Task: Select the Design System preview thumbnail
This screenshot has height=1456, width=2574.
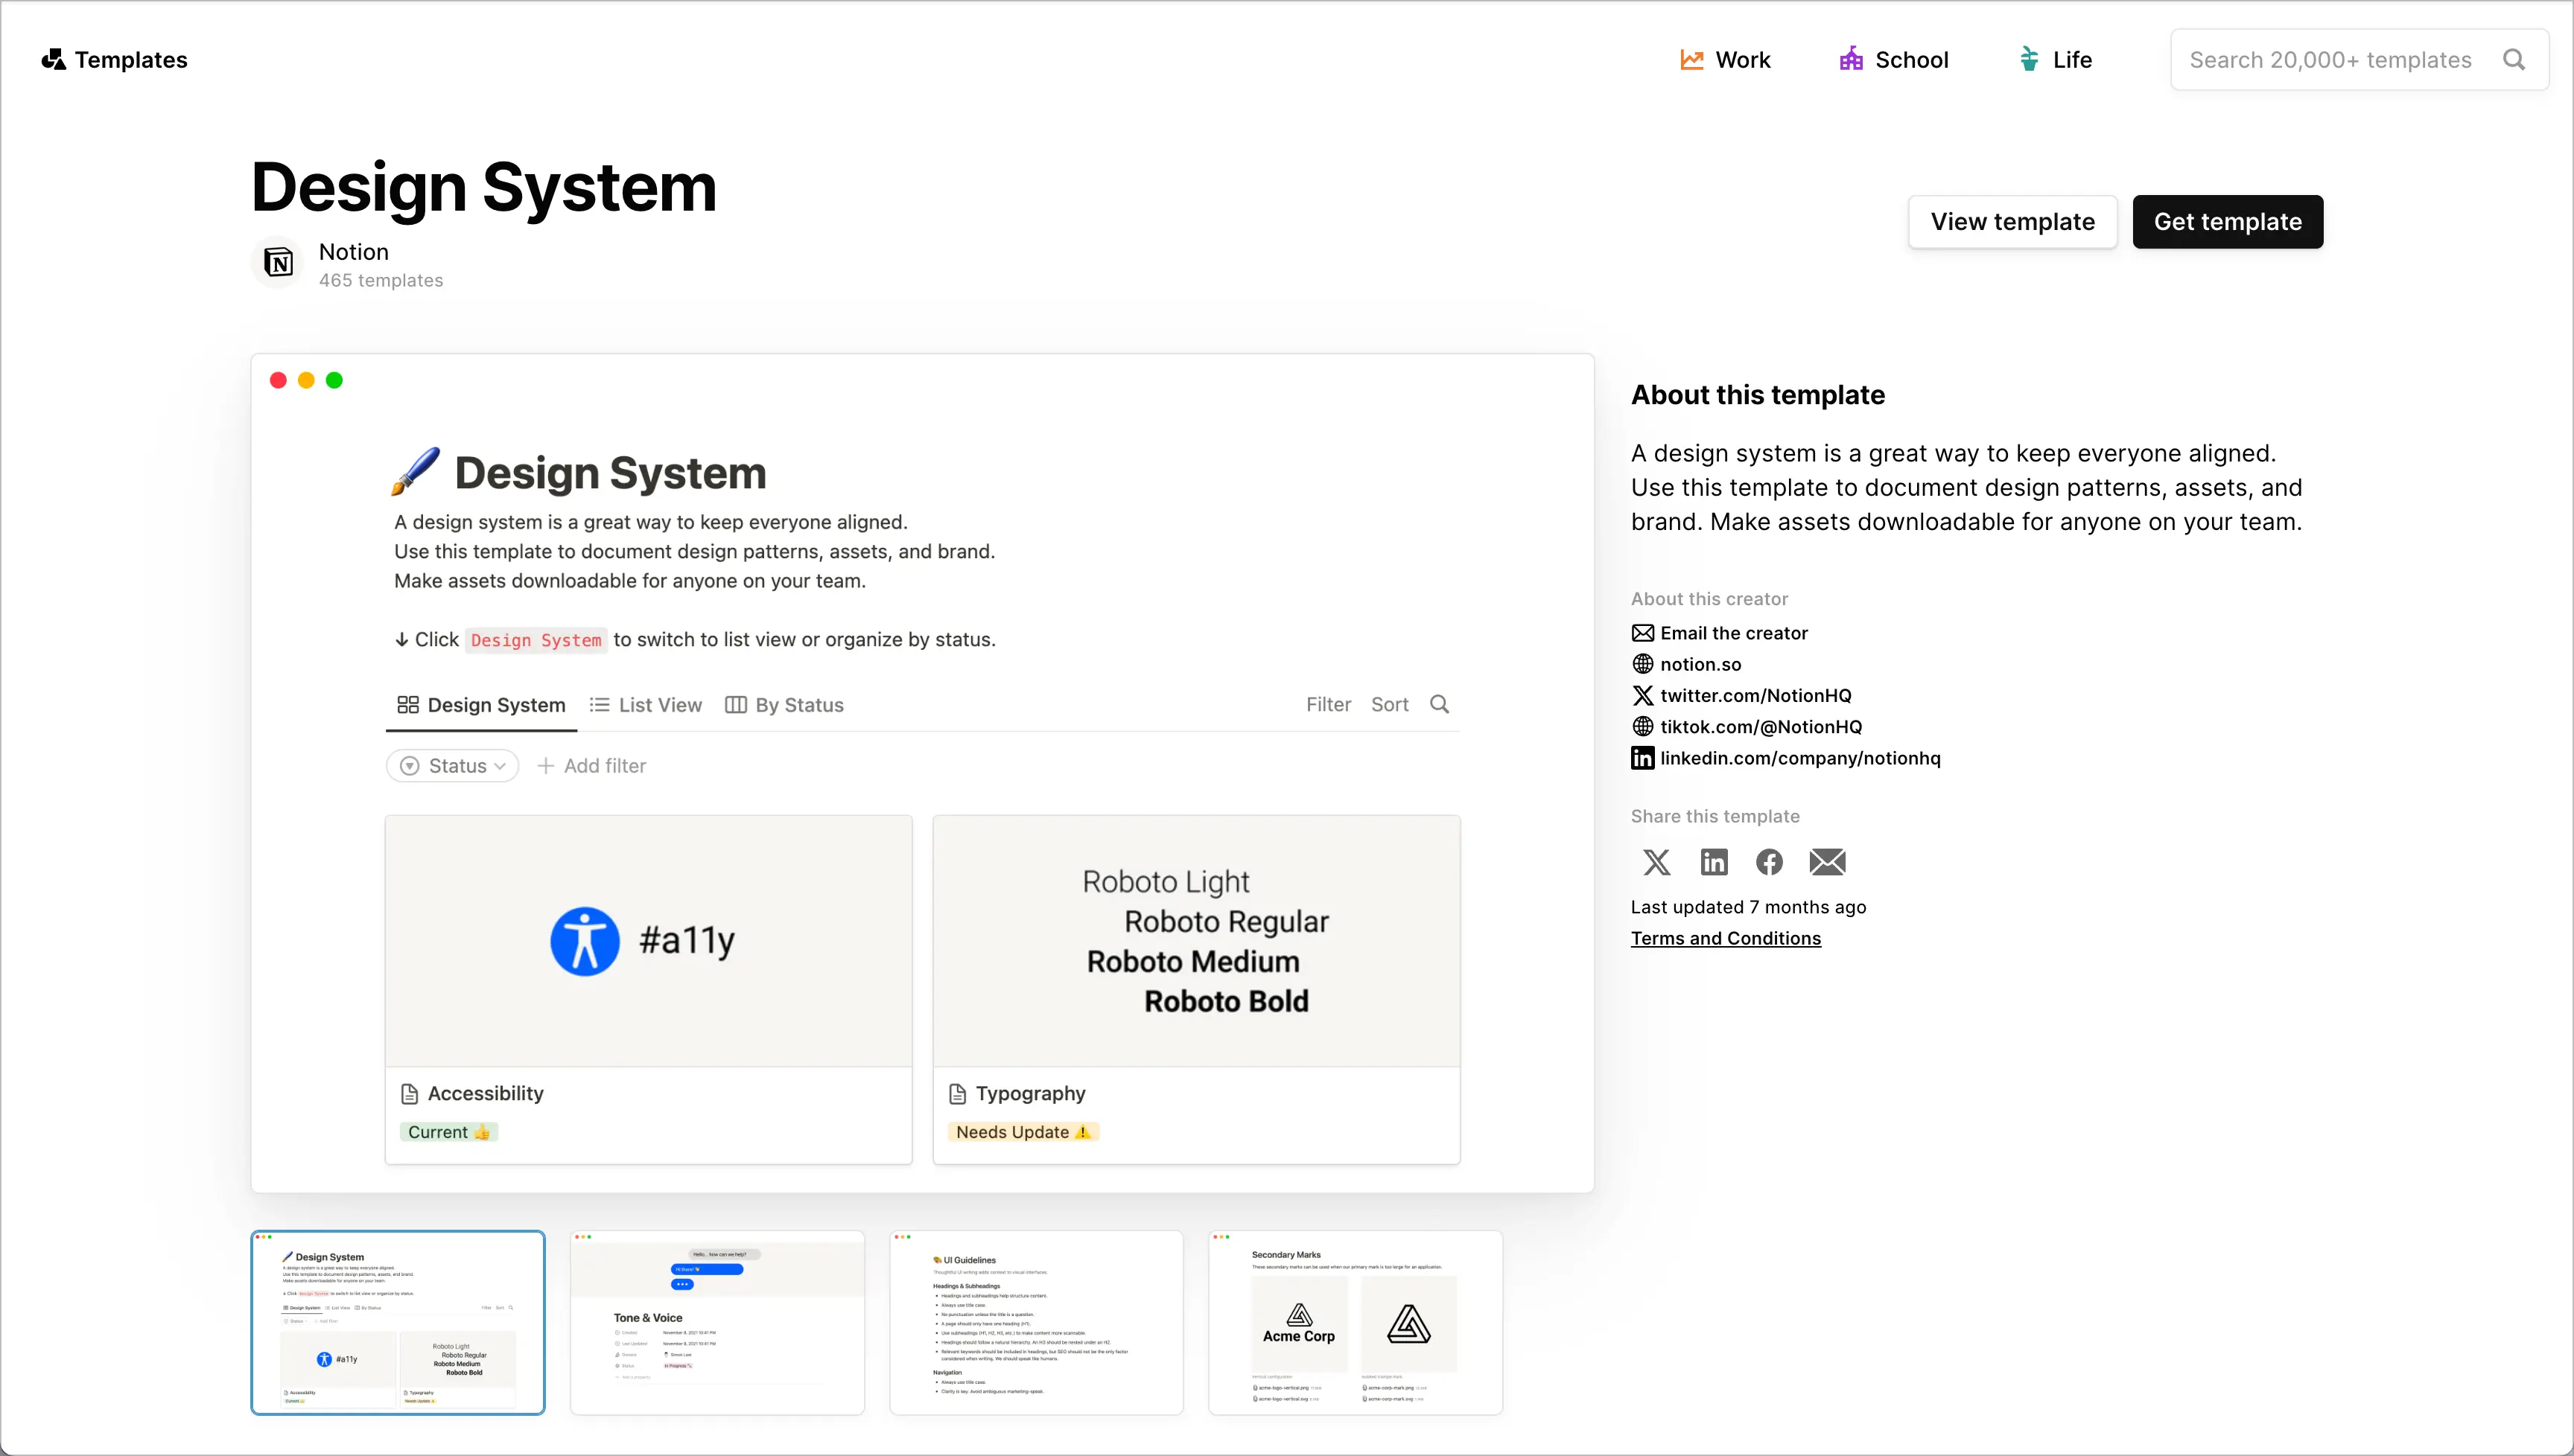Action: [397, 1322]
